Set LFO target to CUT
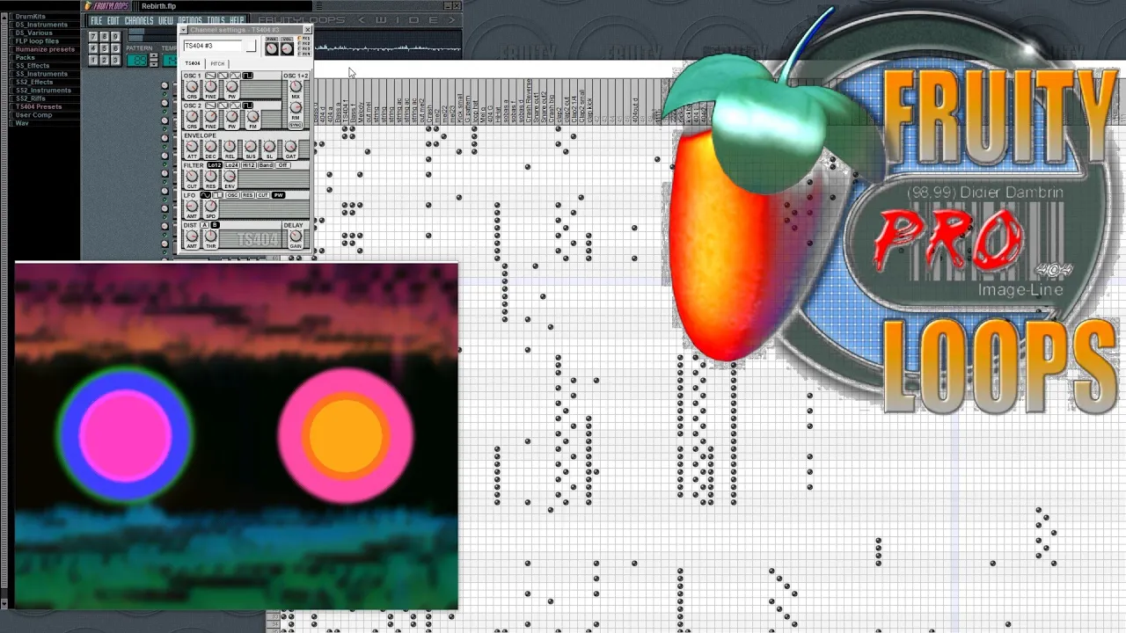This screenshot has width=1126, height=633. coord(263,195)
